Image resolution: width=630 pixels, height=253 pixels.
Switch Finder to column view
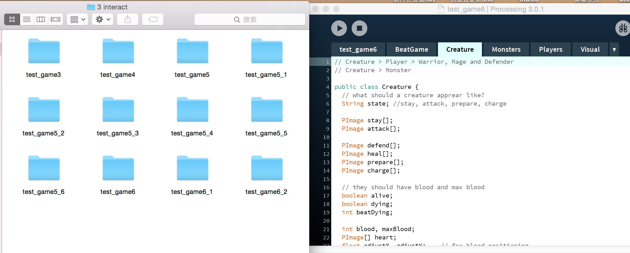click(x=41, y=19)
